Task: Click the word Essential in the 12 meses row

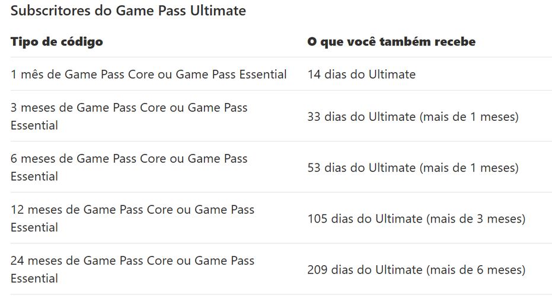Action: [x=34, y=227]
